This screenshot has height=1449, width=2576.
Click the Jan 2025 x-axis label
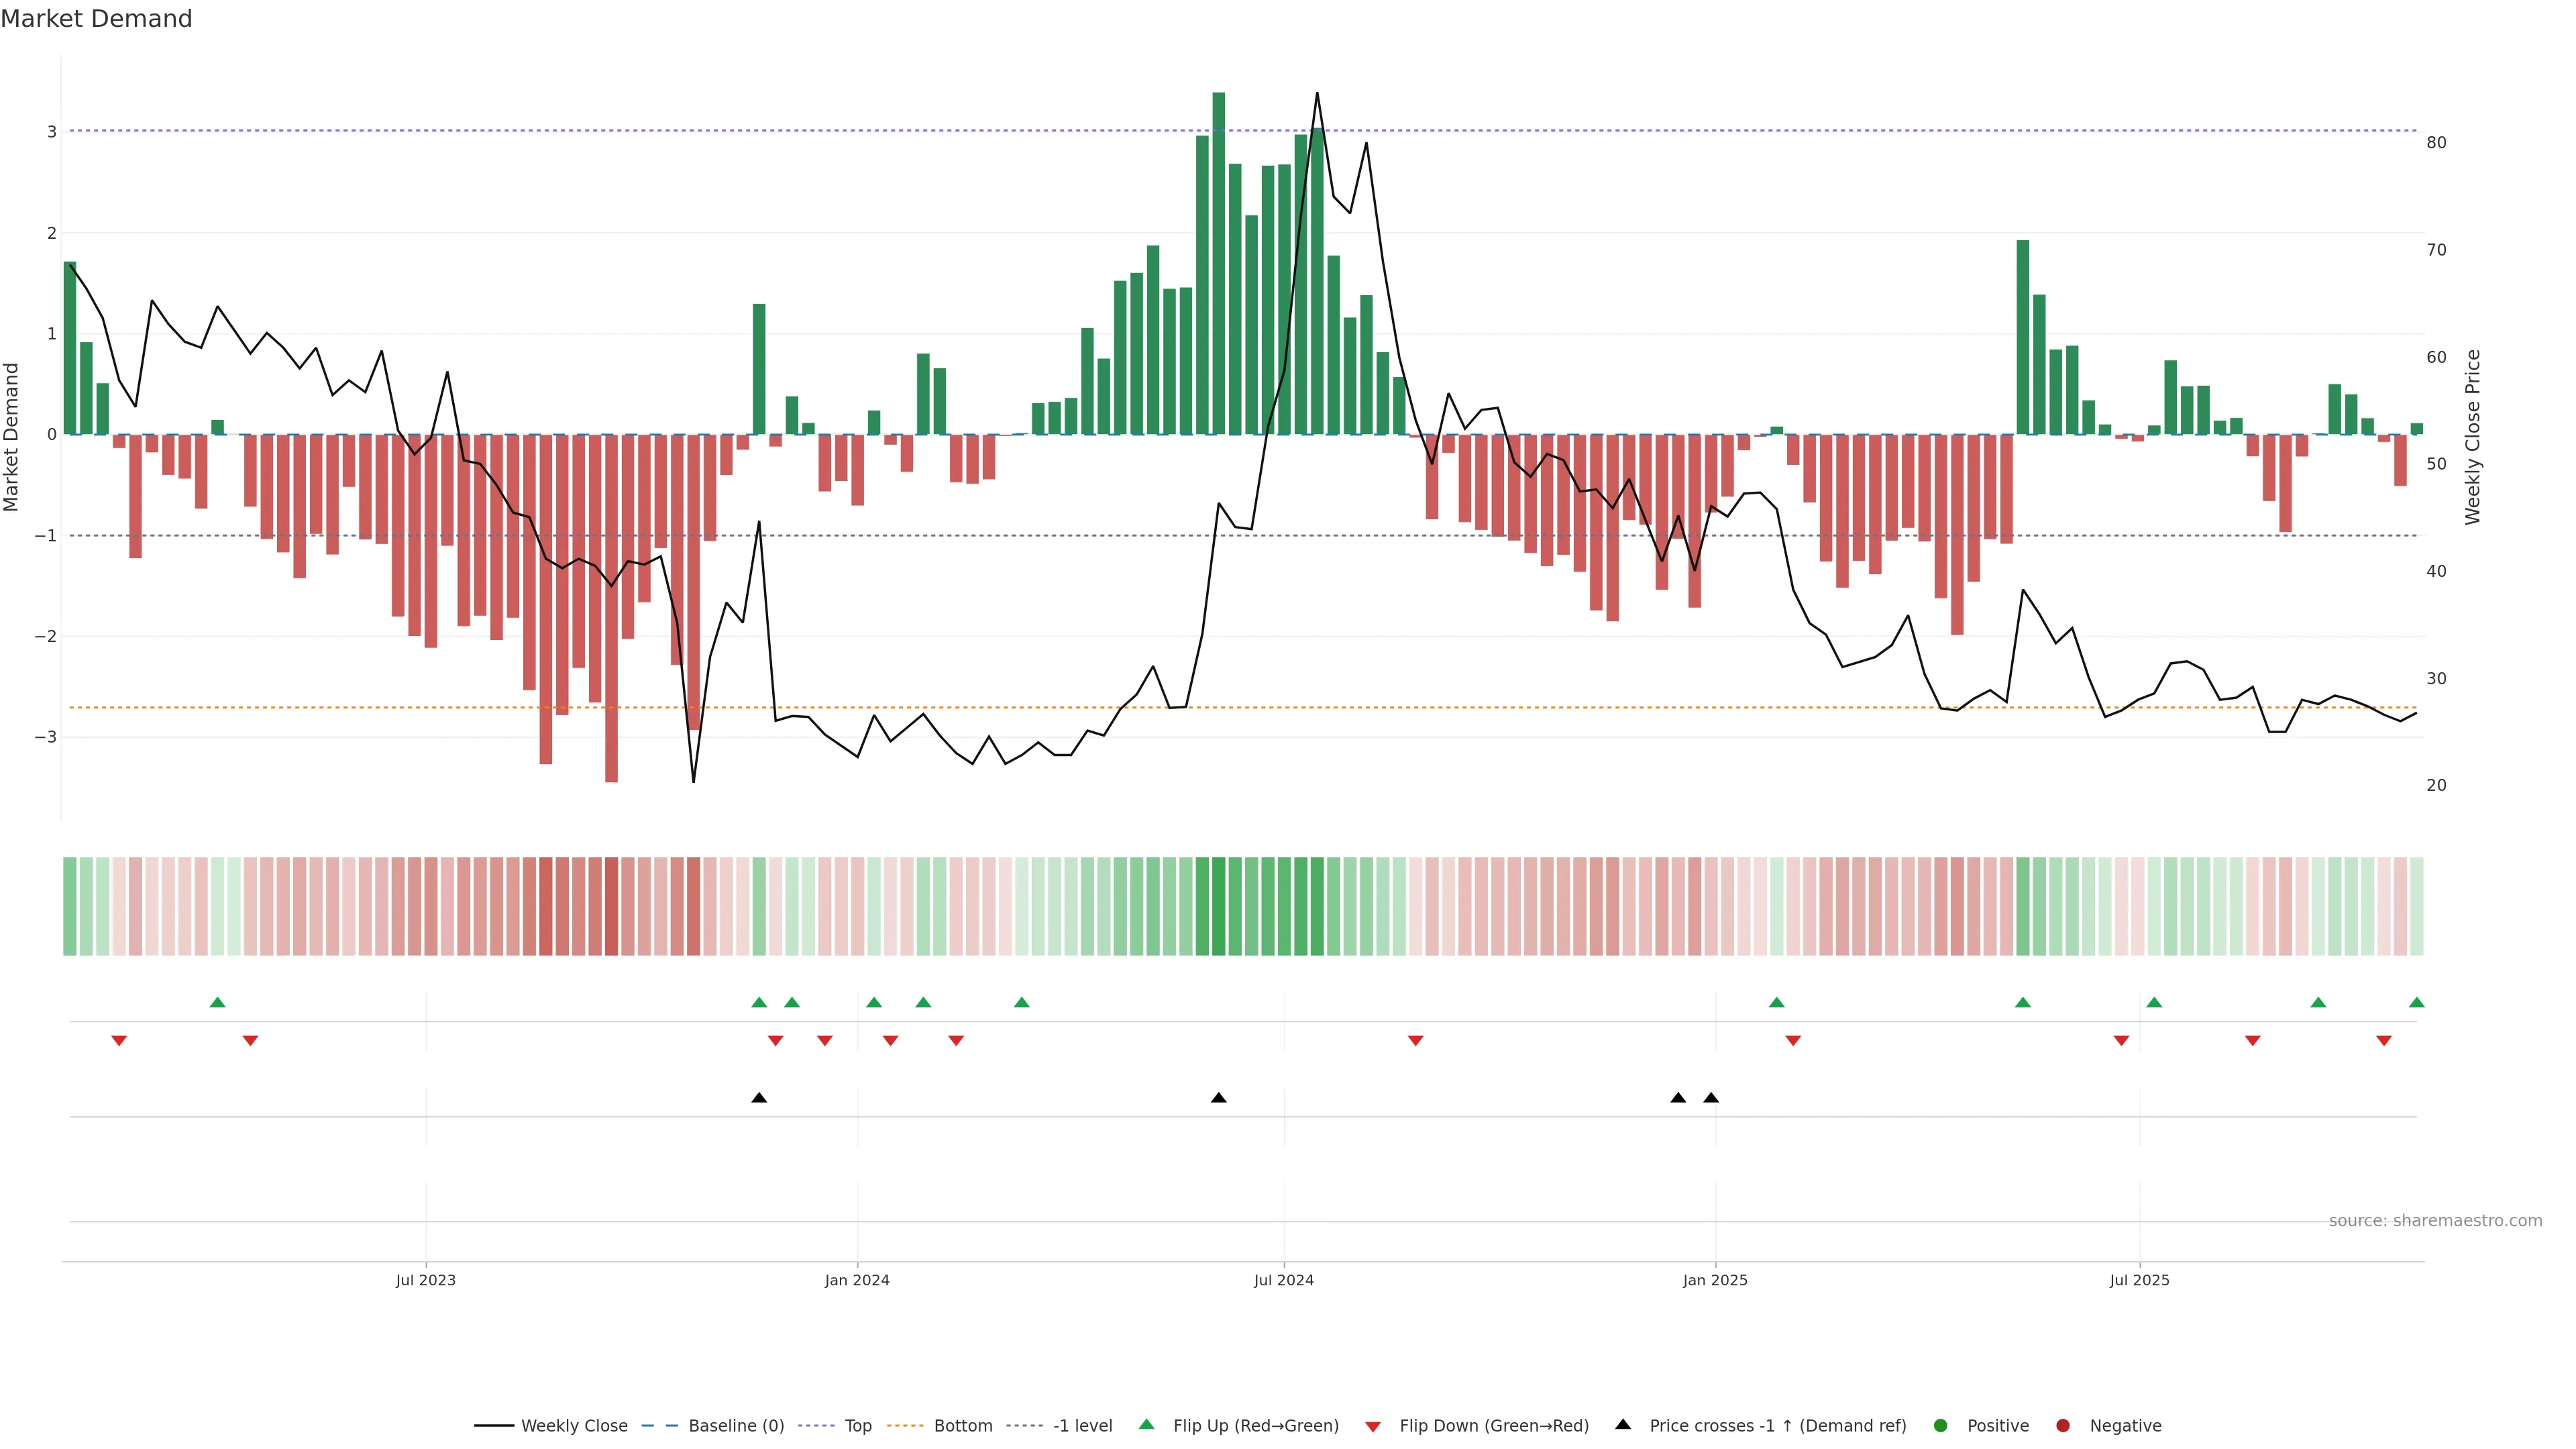(x=1715, y=1280)
